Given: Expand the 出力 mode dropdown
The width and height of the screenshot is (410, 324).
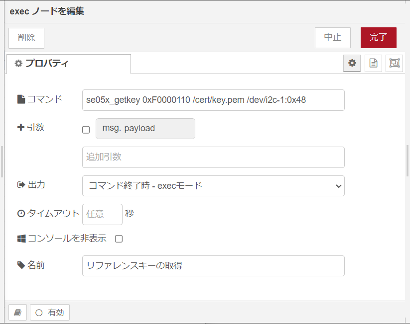Looking at the screenshot, I should click(x=213, y=186).
